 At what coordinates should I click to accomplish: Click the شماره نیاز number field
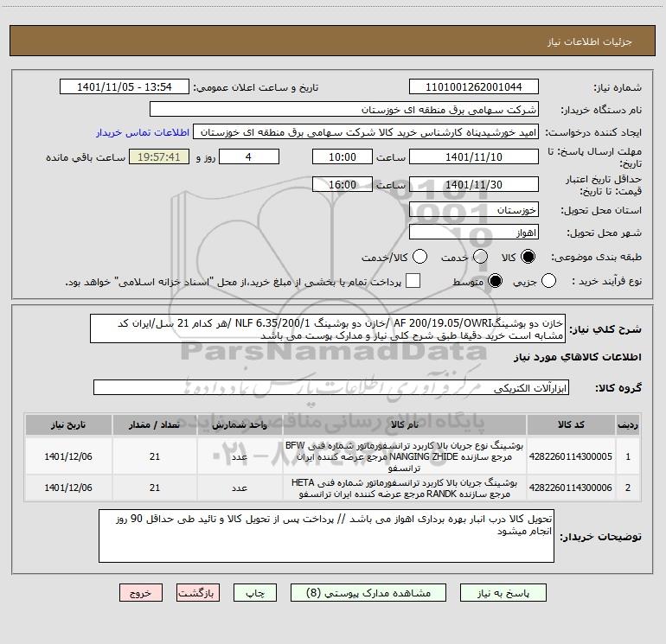(x=473, y=87)
